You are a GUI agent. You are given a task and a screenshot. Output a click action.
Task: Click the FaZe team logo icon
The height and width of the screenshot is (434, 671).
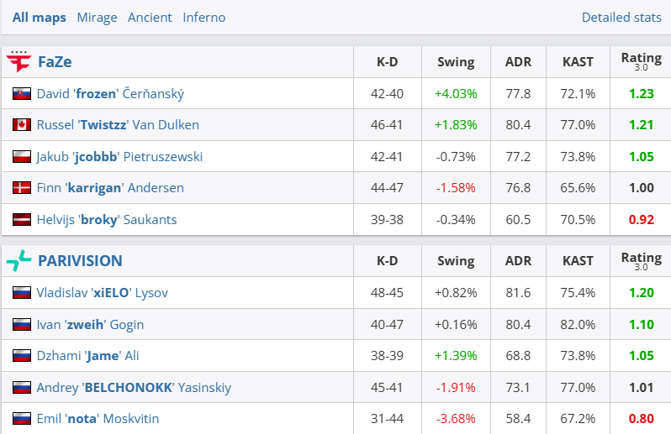pyautogui.click(x=18, y=61)
